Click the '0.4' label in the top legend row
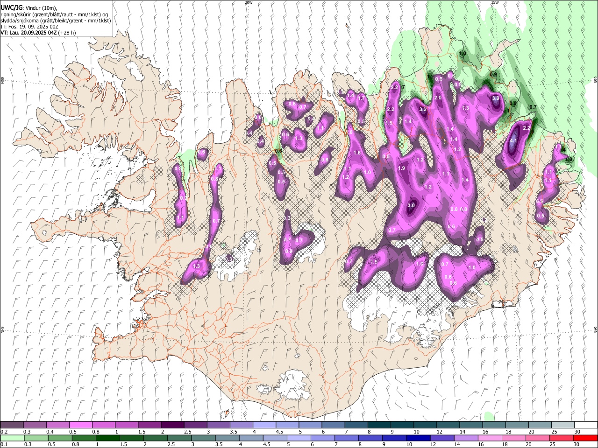Viewport: 598px width, 448px height. [50, 432]
